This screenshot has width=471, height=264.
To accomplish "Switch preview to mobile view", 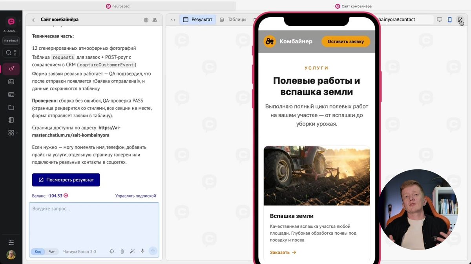I will (450, 20).
